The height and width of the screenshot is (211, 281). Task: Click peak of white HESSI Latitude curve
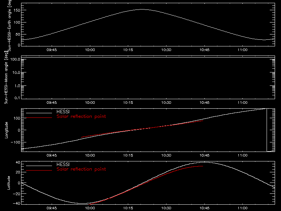204,162
